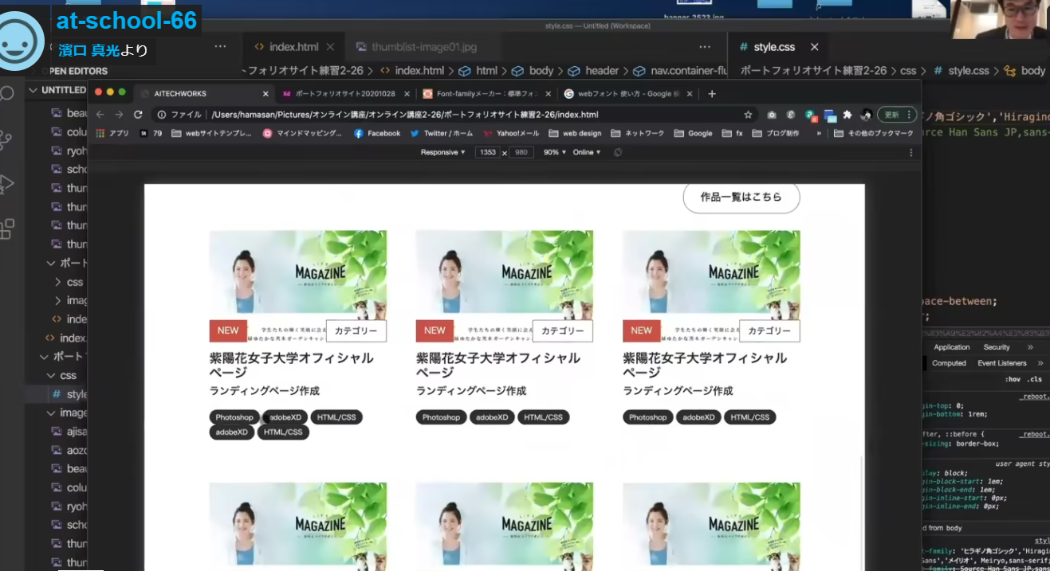Close the index.html editor tab
Image resolution: width=1050 pixels, height=571 pixels.
331,47
